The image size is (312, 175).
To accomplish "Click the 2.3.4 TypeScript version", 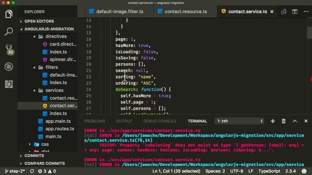I will pyautogui.click(x=291, y=171).
